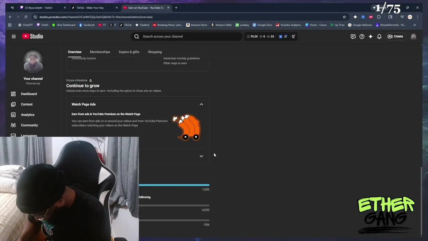
Task: Open the browser extensions puzzle icon
Action: [379, 17]
